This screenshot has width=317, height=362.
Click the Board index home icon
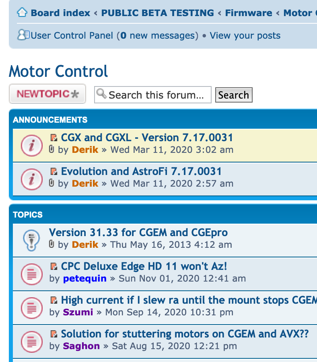[x=22, y=12]
